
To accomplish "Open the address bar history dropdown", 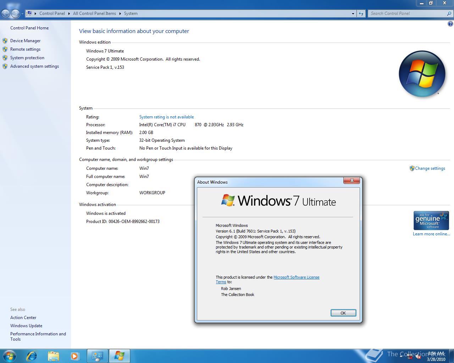I will [x=353, y=13].
